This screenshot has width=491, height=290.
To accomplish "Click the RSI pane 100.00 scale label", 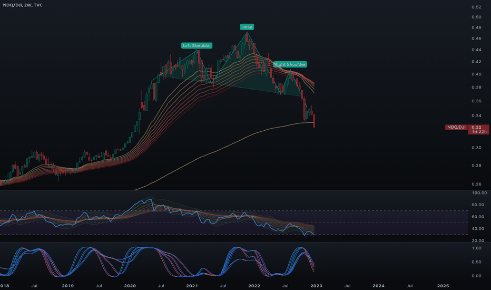I will (479, 193).
